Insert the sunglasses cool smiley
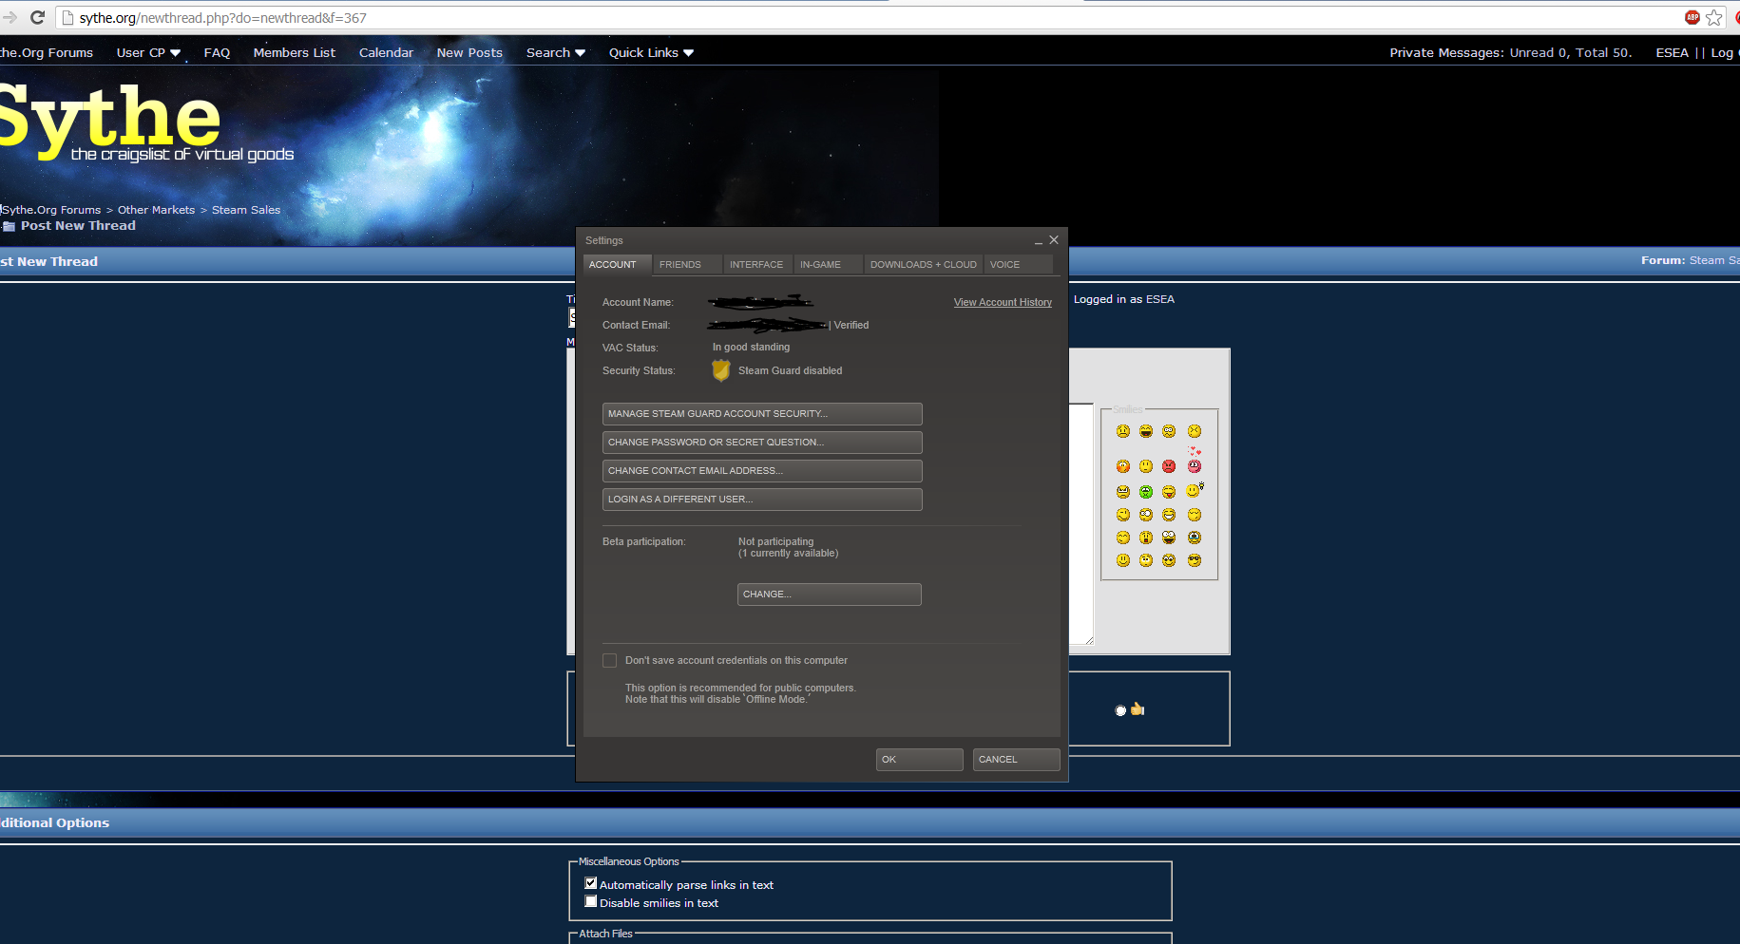This screenshot has width=1740, height=944. [1195, 560]
